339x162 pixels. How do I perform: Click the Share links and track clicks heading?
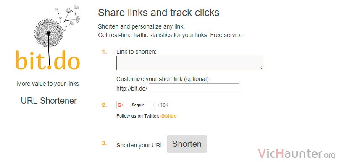[x=159, y=13]
